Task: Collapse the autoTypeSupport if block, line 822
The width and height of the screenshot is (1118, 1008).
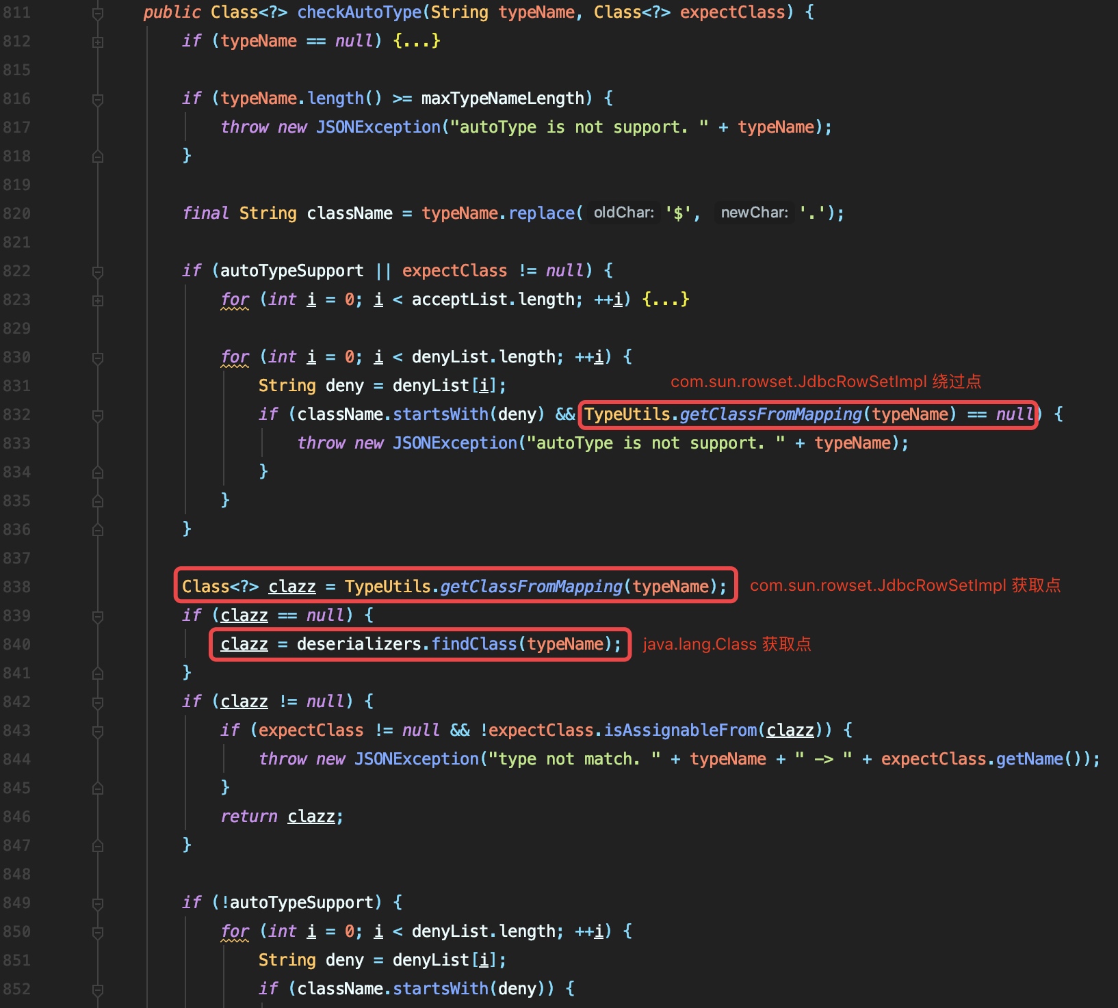Action: (98, 271)
